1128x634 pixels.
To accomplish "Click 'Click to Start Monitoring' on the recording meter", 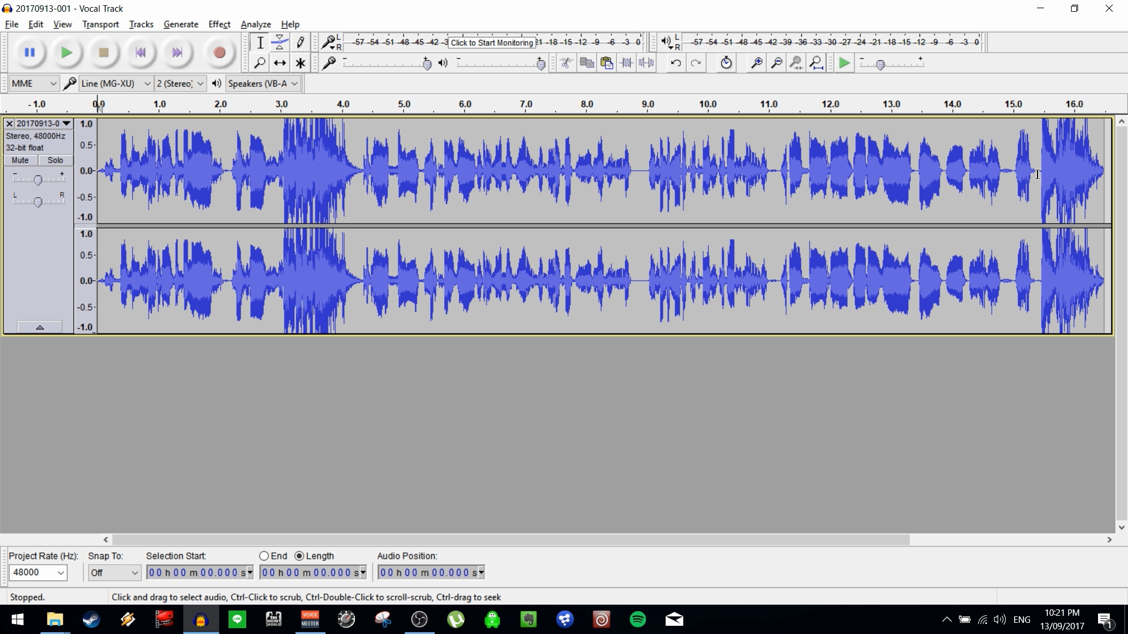I will (x=492, y=42).
